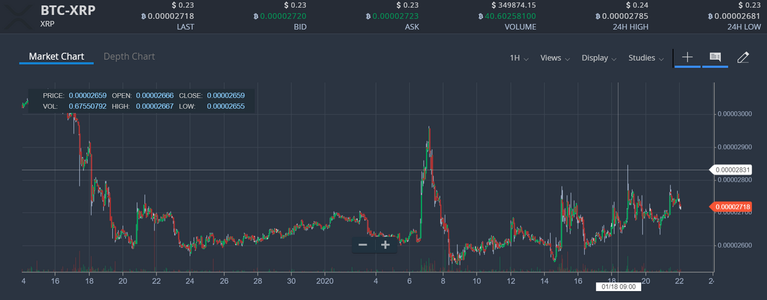Viewport: 767px width, 300px height.
Task: Click the CLOSE value 0.00002659
Action: (225, 95)
